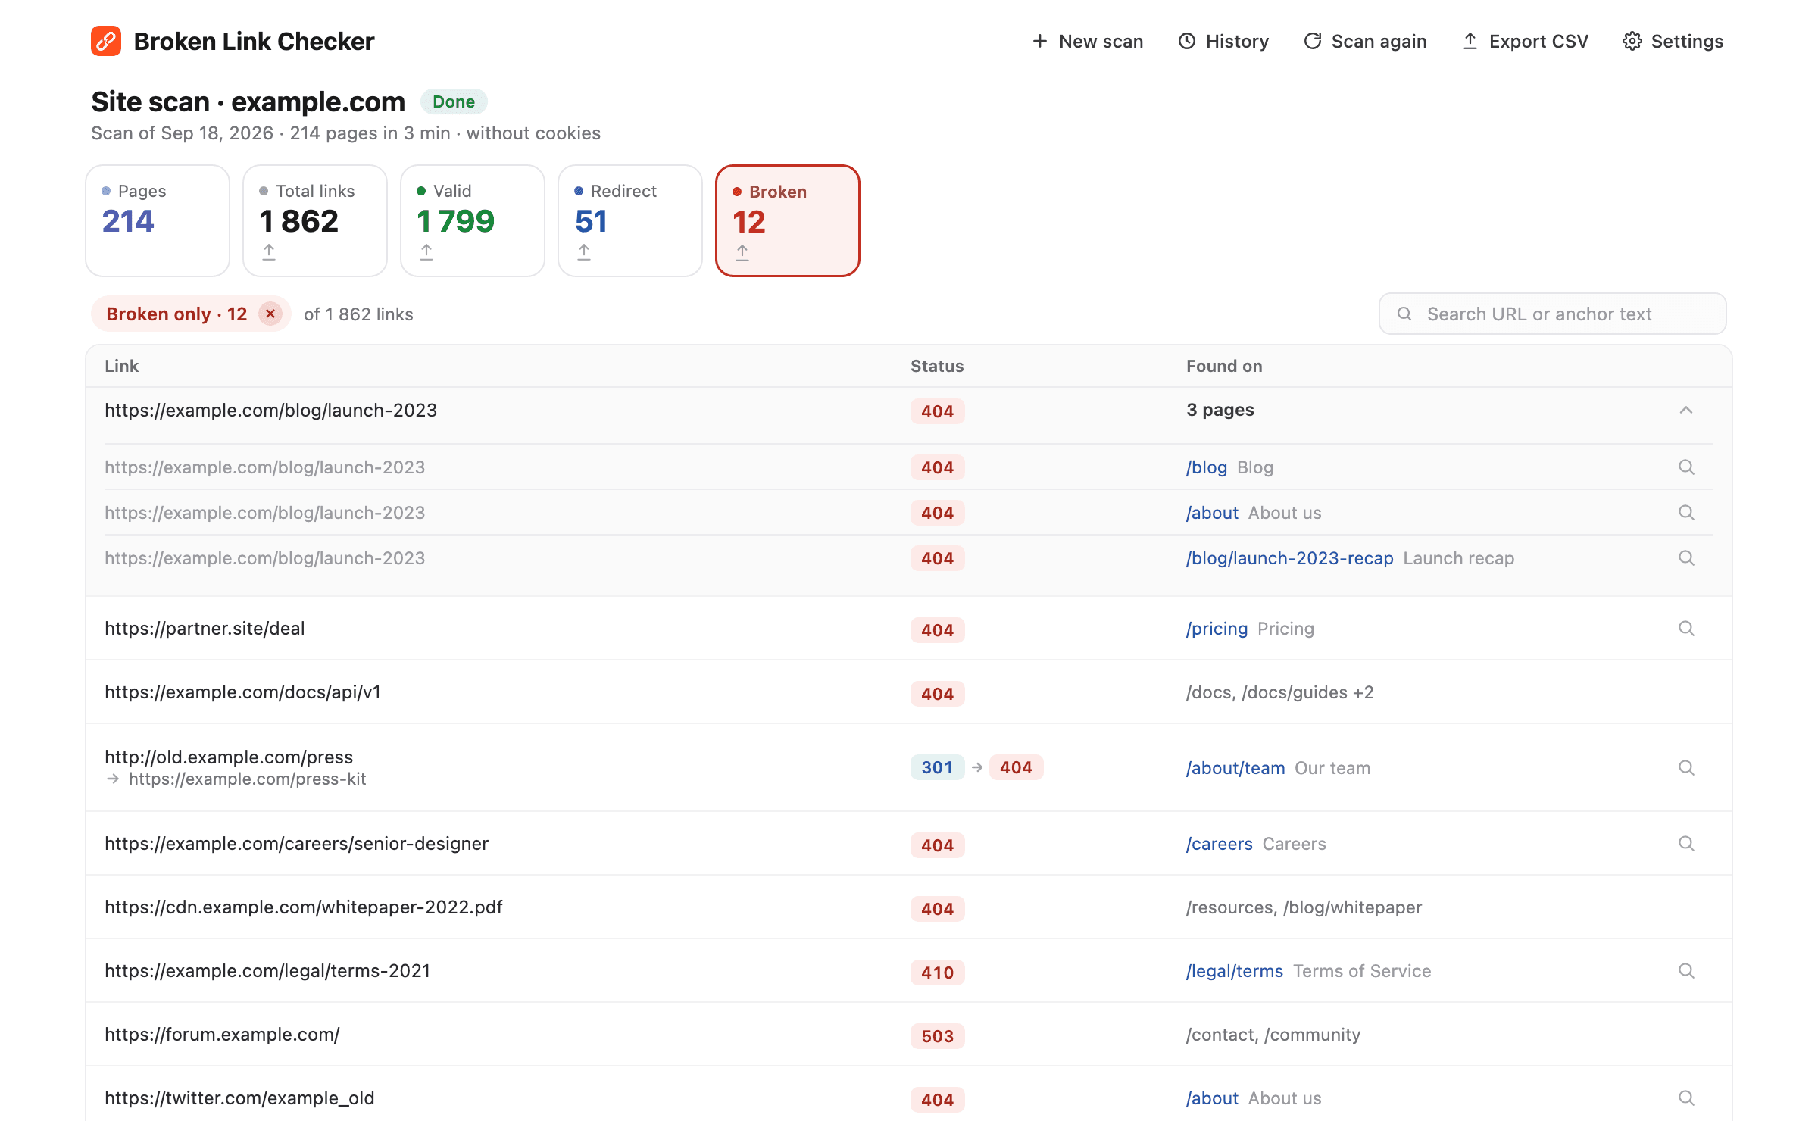Click the Search URL or anchor text field
The width and height of the screenshot is (1818, 1121).
pyautogui.click(x=1553, y=314)
